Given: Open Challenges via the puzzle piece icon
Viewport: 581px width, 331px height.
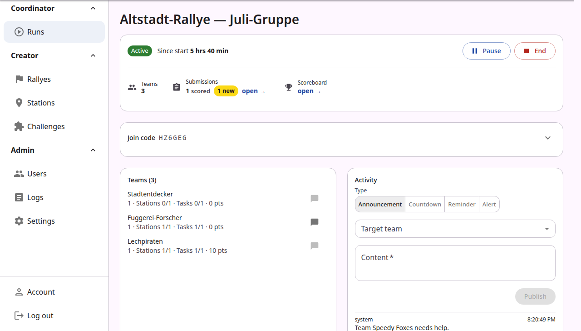Looking at the screenshot, I should click(19, 126).
